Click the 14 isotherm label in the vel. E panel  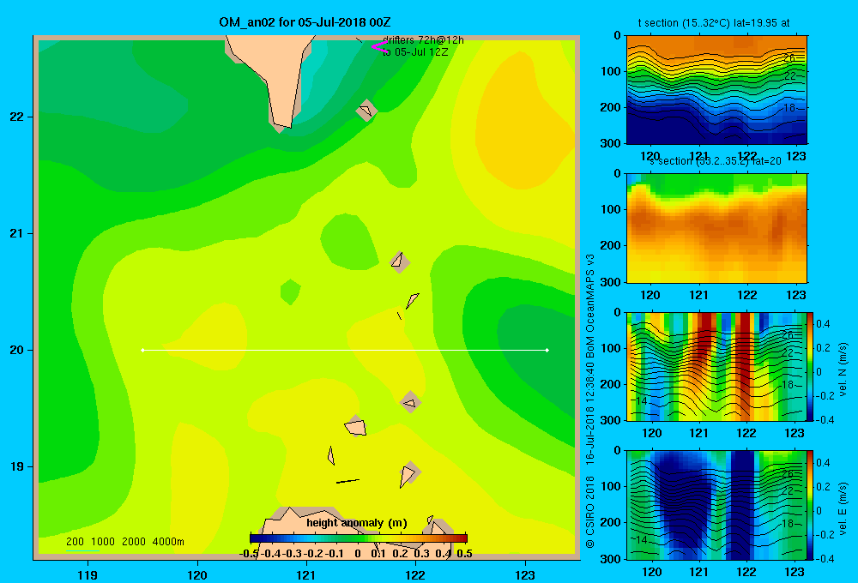(642, 540)
